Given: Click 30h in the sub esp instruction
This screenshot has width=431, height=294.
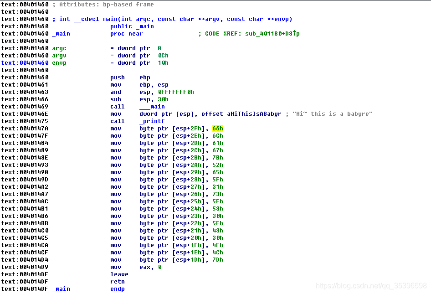Looking at the screenshot, I should [x=163, y=99].
